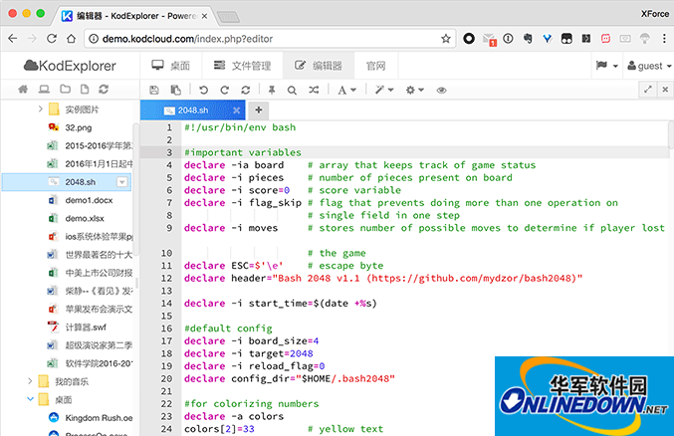This screenshot has width=674, height=436.
Task: Open the 官网 official site tab
Action: (375, 66)
